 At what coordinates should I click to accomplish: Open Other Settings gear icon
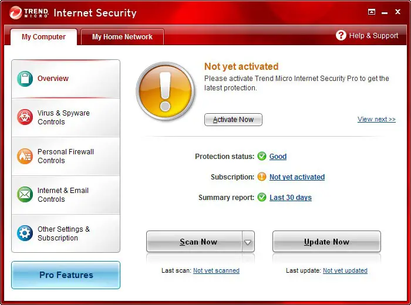coord(25,233)
